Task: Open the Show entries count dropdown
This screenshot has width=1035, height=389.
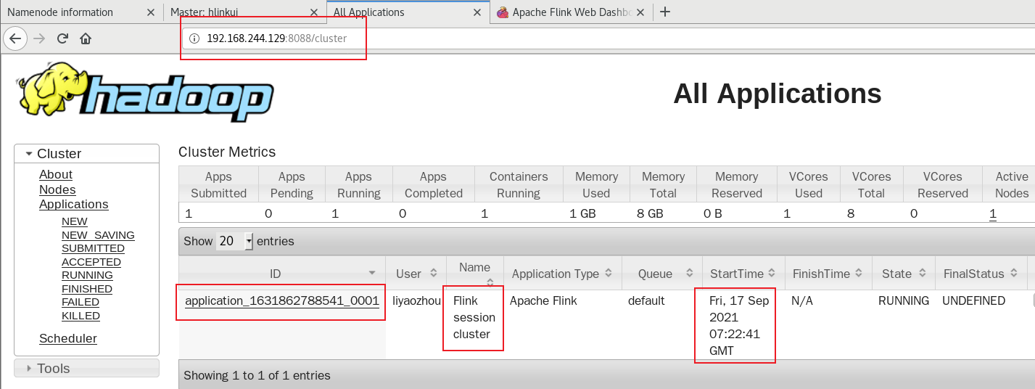Action: (x=234, y=241)
